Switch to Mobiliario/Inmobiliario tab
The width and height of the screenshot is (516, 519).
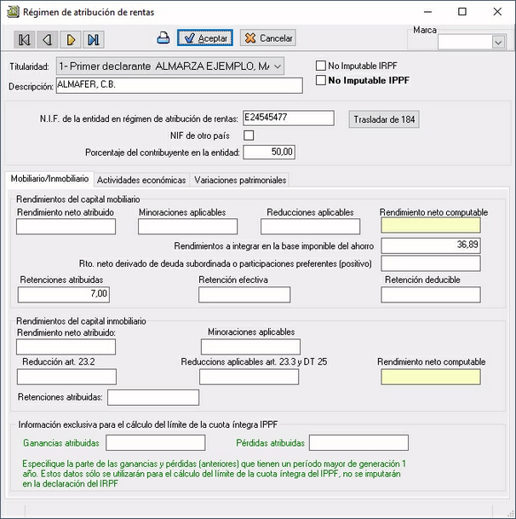click(49, 179)
